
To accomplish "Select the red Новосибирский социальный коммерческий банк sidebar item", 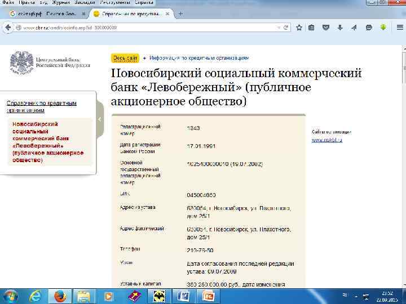I will tap(48, 142).
